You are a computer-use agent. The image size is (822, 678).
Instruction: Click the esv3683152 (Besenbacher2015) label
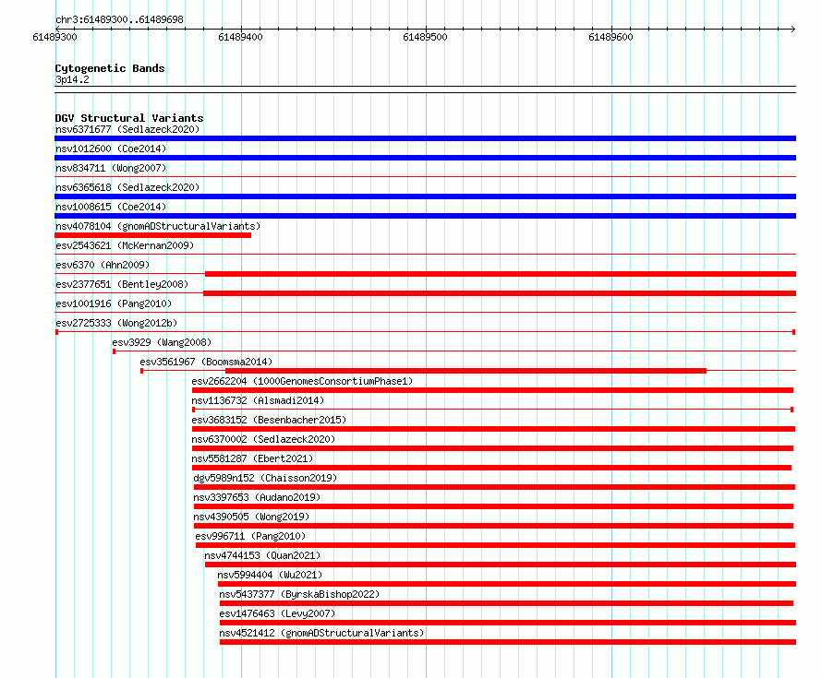pos(269,420)
